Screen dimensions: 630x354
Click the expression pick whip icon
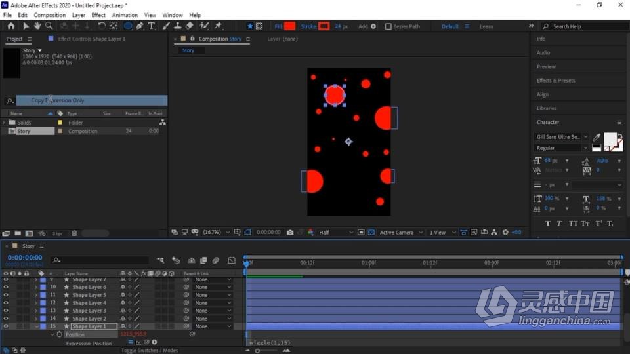click(x=146, y=342)
